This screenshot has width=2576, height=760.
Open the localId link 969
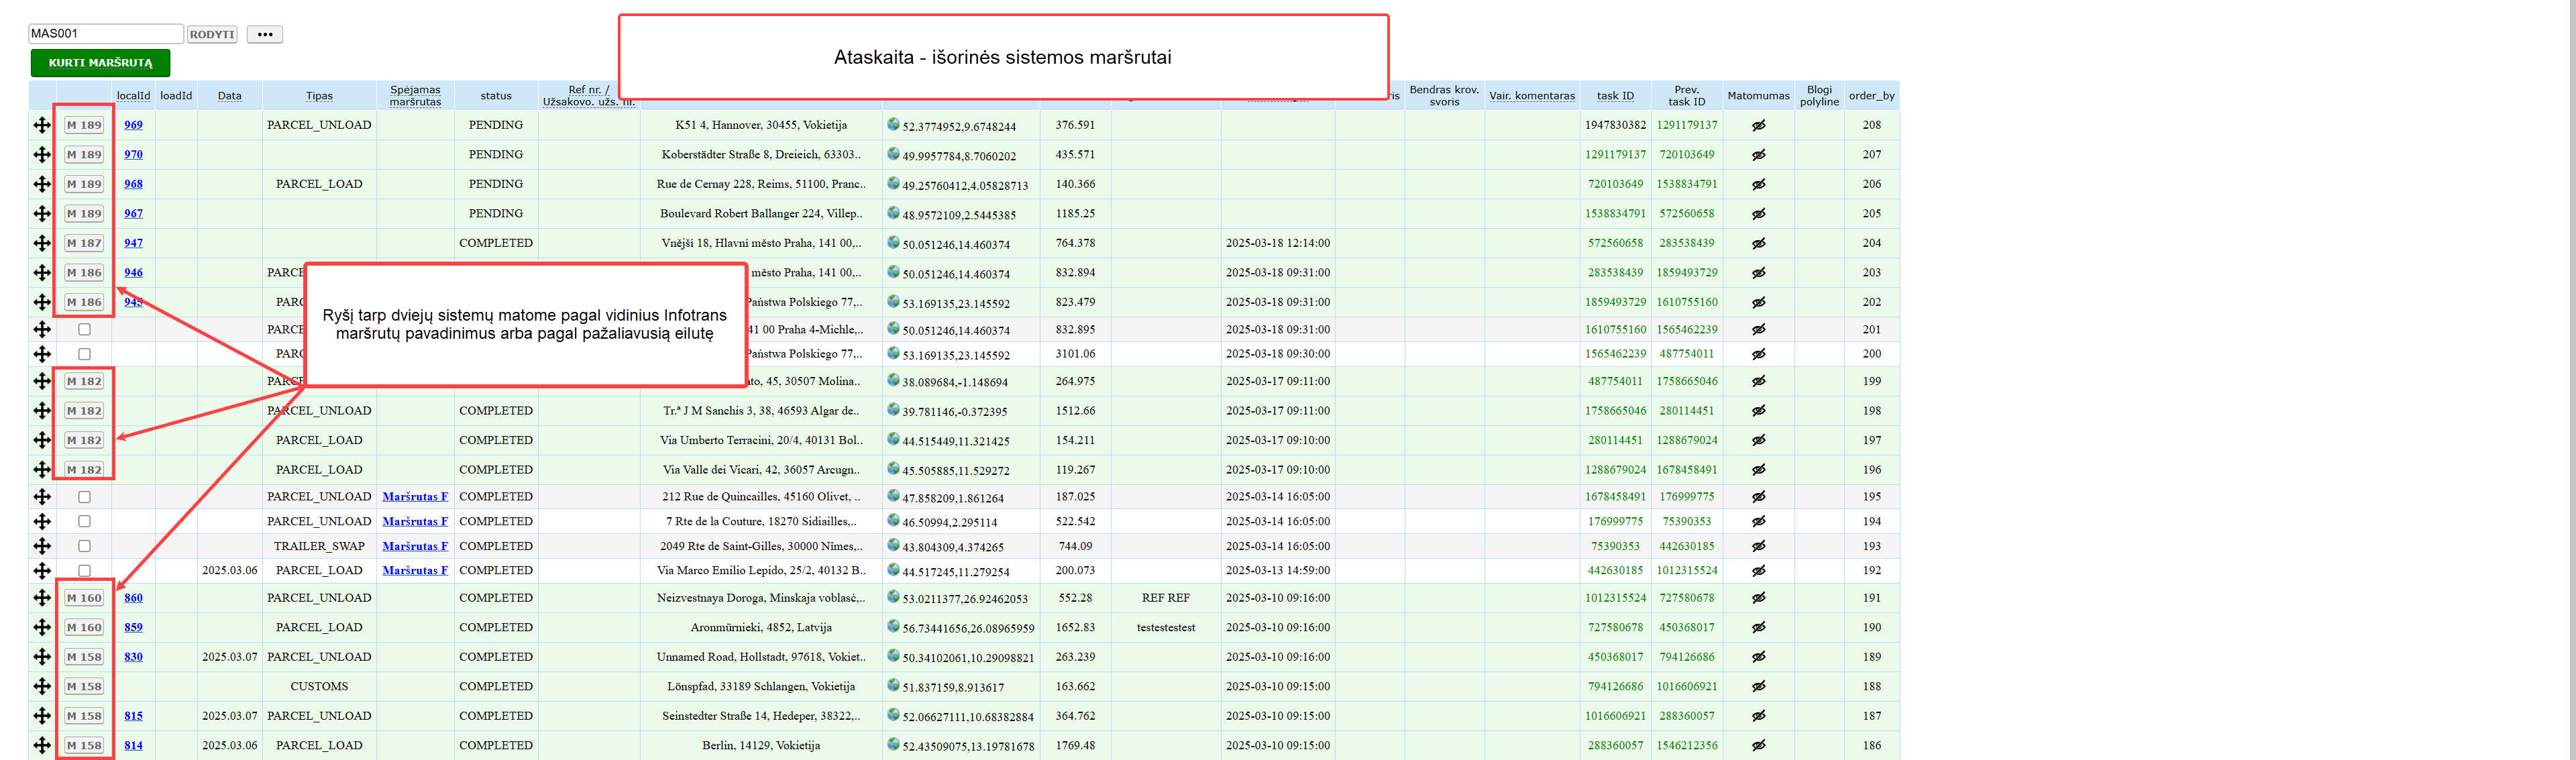[133, 125]
